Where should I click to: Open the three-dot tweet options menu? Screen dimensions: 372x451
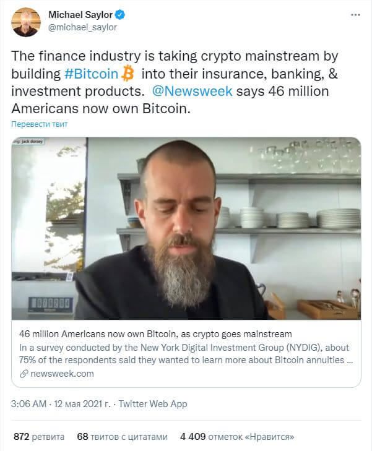coord(356,15)
